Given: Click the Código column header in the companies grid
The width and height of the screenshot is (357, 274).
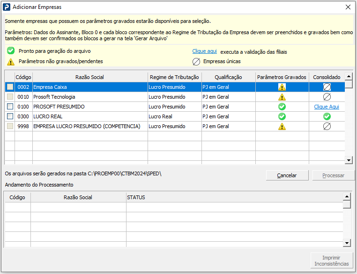Looking at the screenshot, I should [x=23, y=77].
